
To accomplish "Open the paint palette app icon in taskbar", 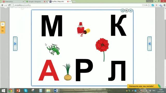I will click(x=33, y=91).
